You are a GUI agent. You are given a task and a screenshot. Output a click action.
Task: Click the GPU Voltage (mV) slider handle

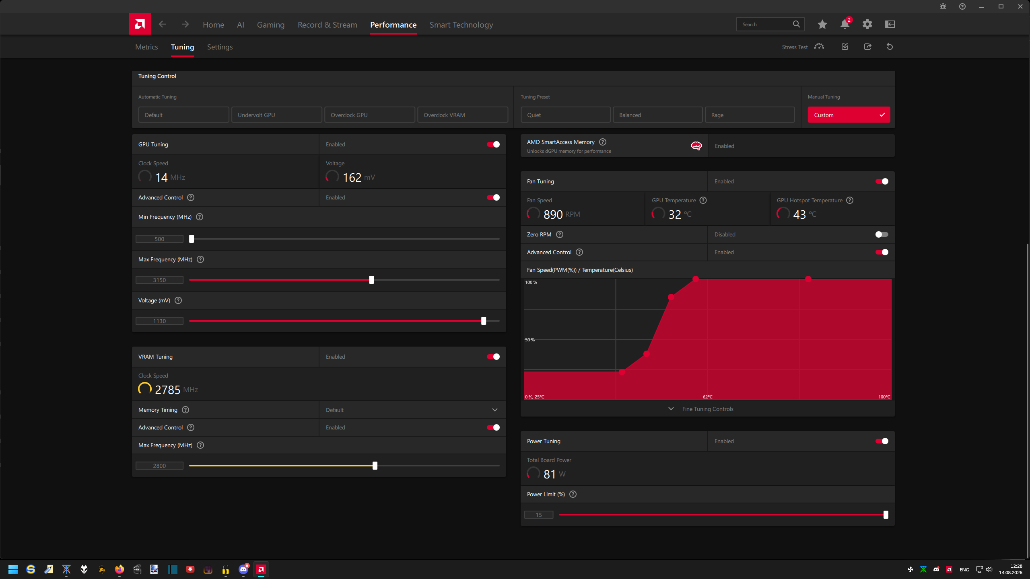tap(484, 321)
